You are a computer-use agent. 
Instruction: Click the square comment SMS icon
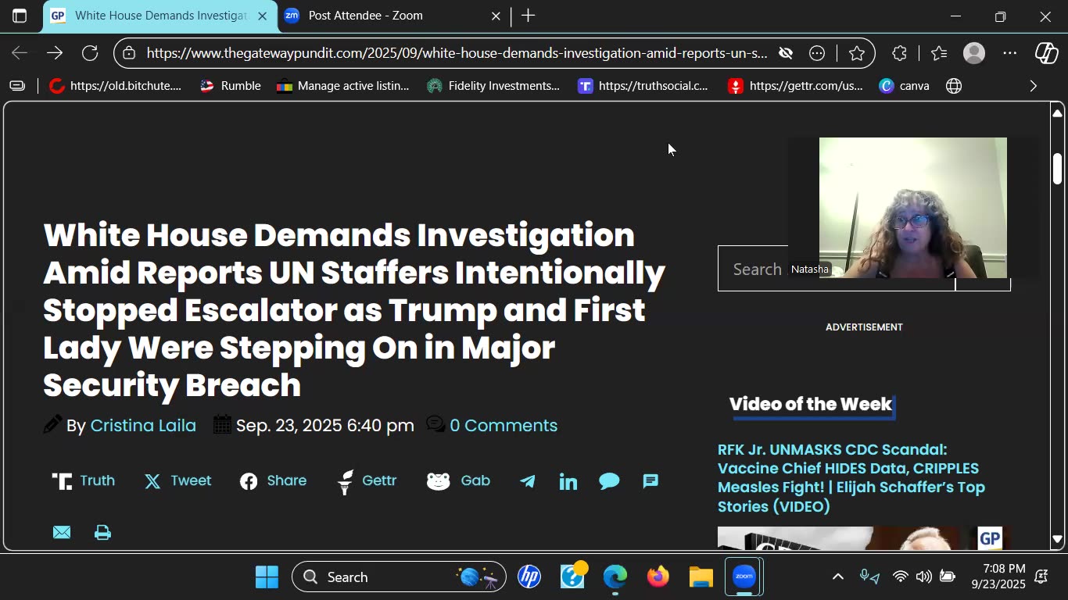tap(650, 481)
